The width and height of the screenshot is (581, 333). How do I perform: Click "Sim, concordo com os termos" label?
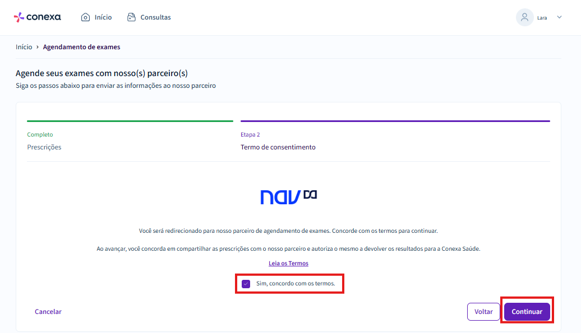(x=295, y=284)
